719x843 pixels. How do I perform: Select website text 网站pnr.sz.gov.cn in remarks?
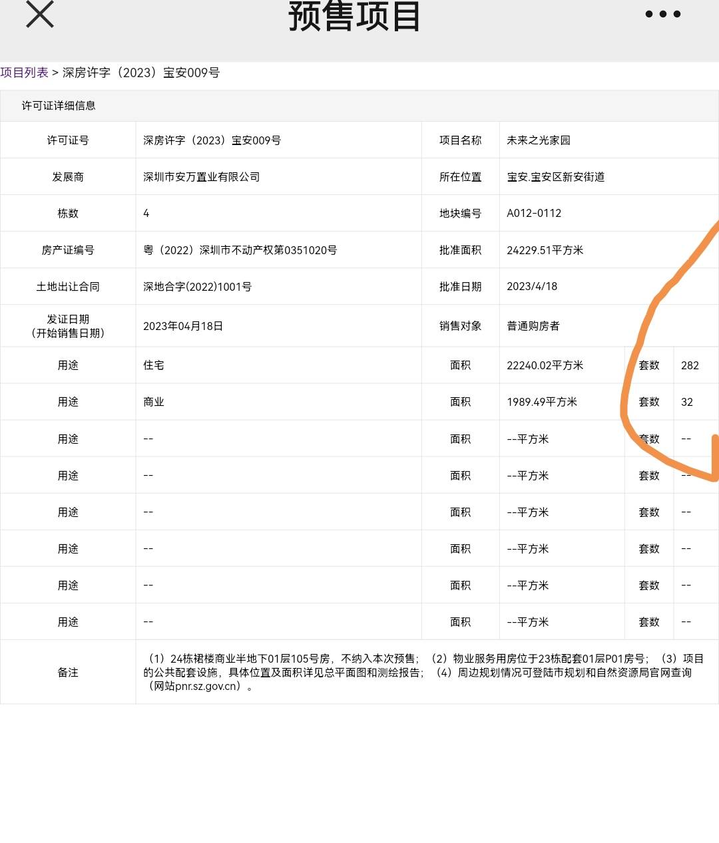point(196,687)
